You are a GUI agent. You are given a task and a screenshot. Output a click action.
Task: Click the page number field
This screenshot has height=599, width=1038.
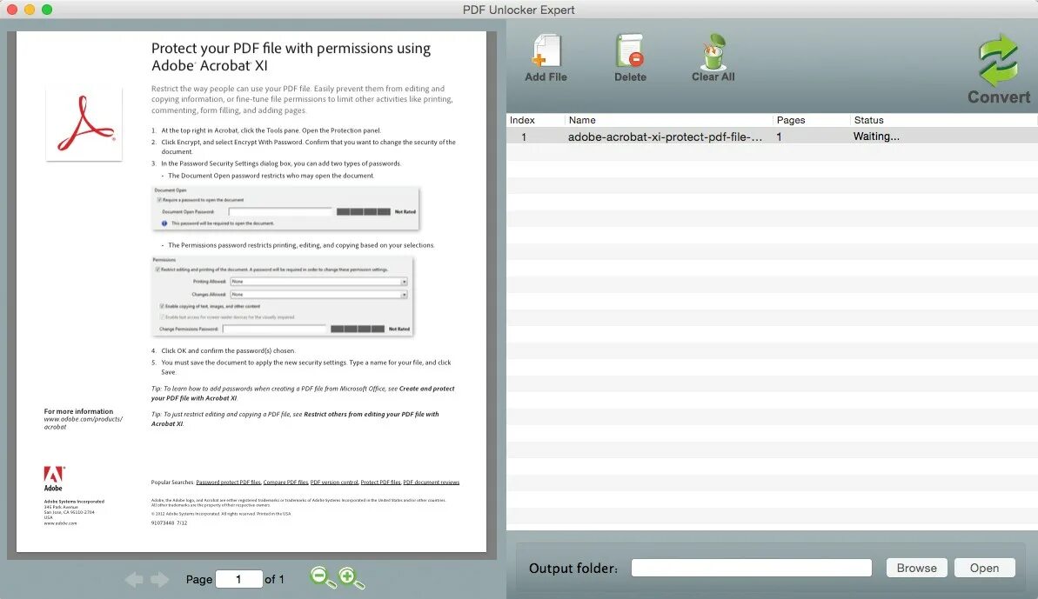tap(239, 579)
